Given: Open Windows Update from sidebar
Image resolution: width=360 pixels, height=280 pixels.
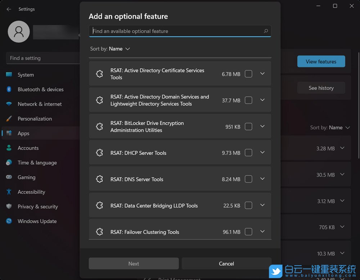Looking at the screenshot, I should pyautogui.click(x=37, y=221).
